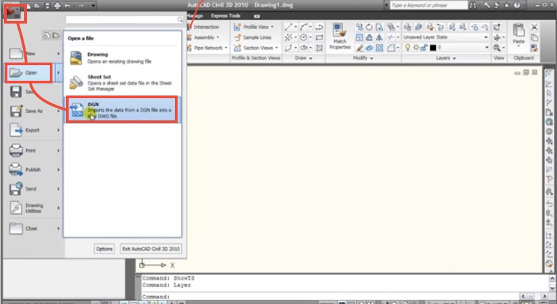Image resolution: width=557 pixels, height=304 pixels.
Task: Select the Circle draw tool
Action: coord(303,37)
